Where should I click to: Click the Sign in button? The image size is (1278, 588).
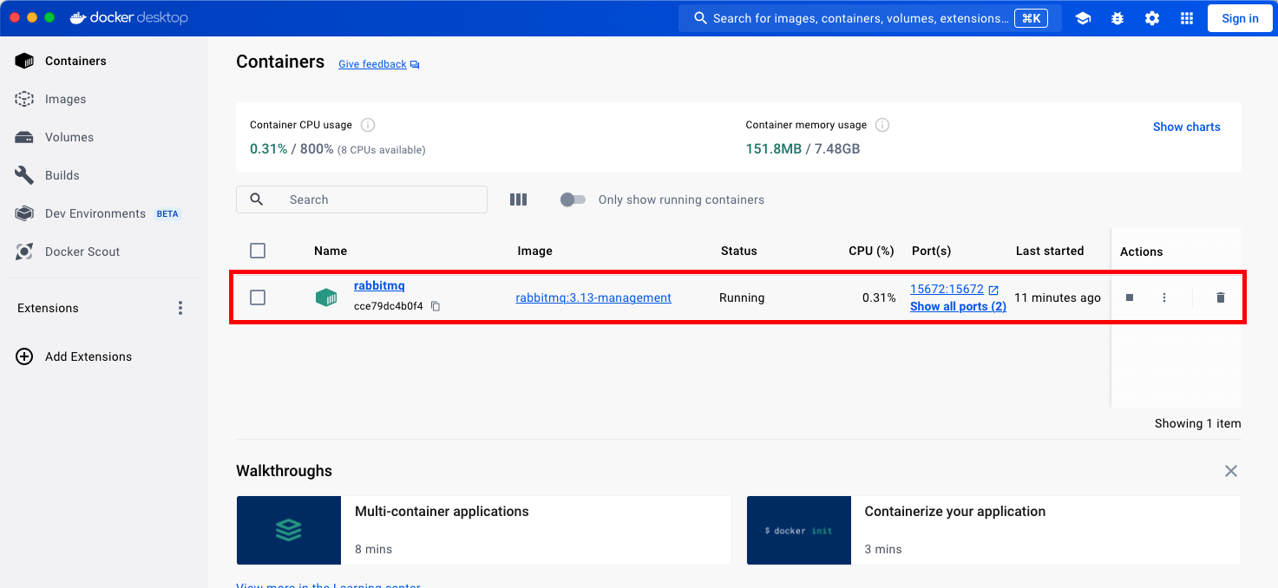[x=1240, y=18]
